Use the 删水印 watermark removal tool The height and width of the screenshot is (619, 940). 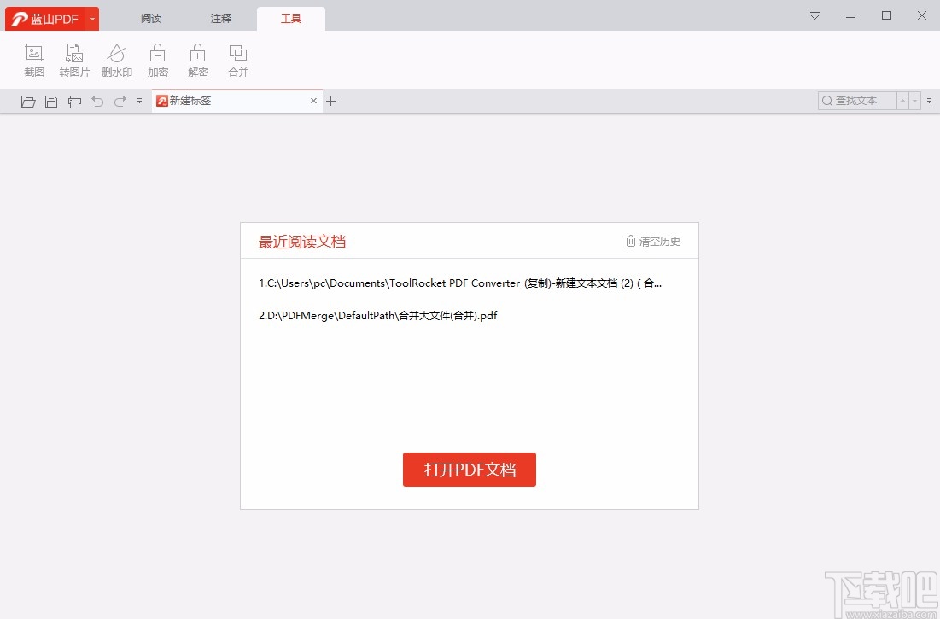(x=116, y=58)
